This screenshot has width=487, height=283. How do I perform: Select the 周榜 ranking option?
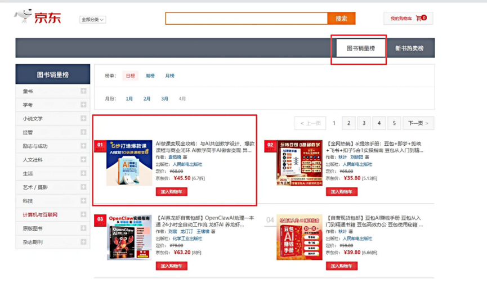[x=150, y=76]
